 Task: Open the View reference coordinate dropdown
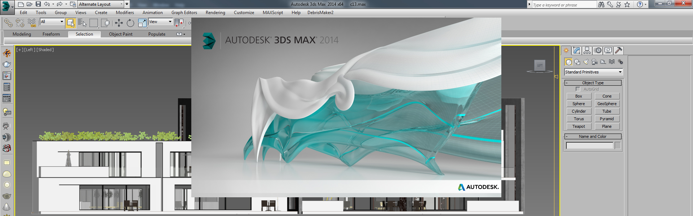click(x=161, y=22)
